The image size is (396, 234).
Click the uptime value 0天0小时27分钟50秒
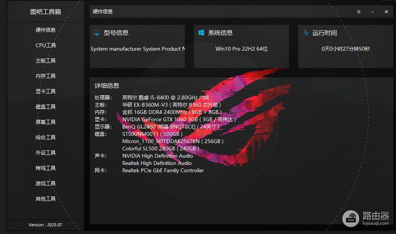click(345, 49)
